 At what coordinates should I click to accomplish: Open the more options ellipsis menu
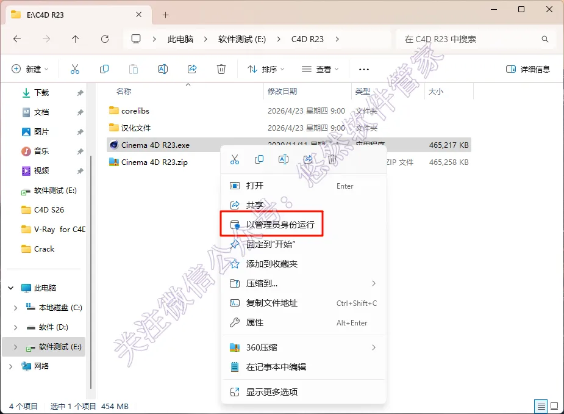pos(363,69)
